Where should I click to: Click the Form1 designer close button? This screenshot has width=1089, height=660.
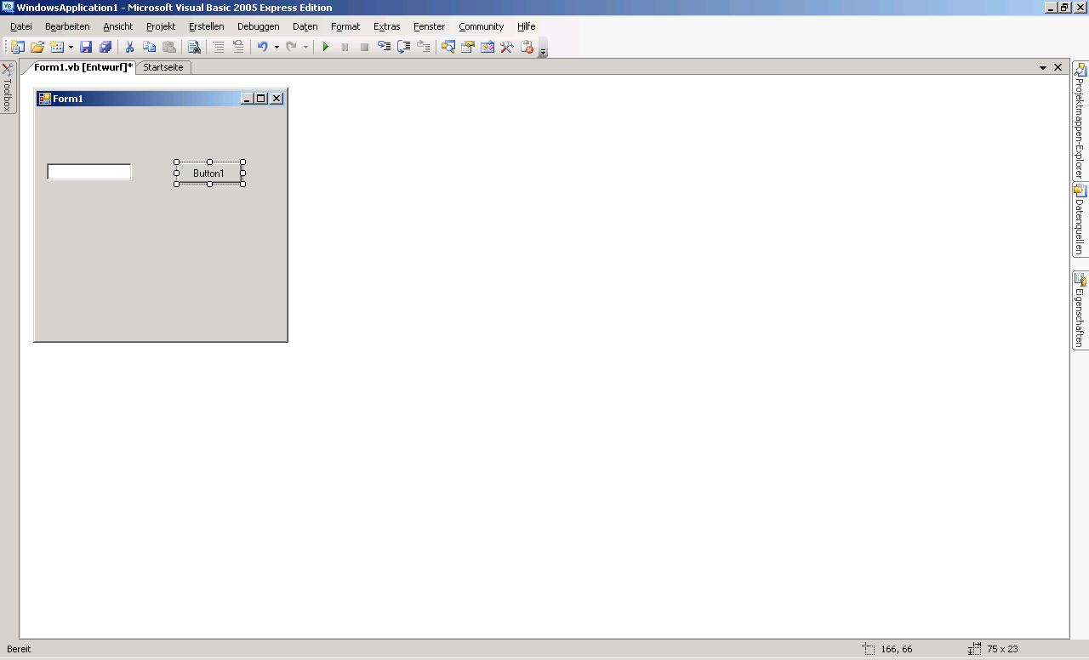tap(277, 99)
